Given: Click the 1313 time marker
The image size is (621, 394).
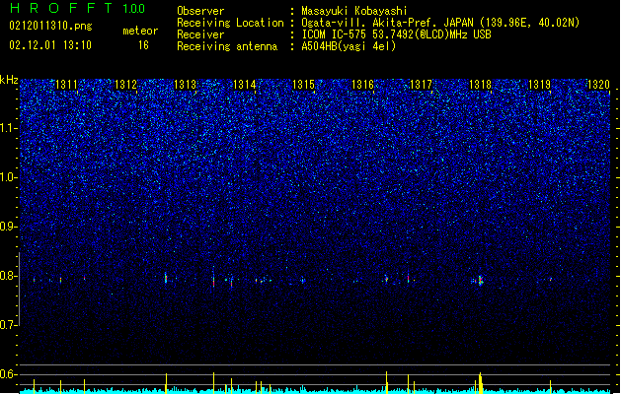Looking at the screenshot, I should point(185,85).
